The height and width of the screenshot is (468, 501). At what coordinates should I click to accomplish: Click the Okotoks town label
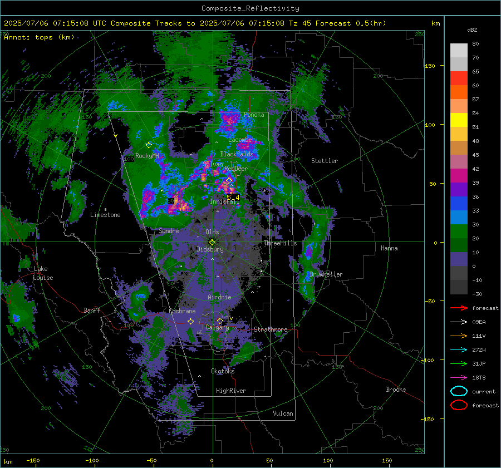point(223,371)
